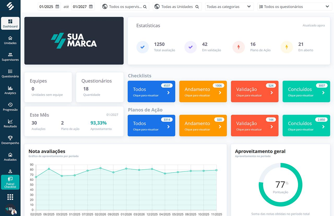Open Planos de Ação em Andamento
The image size is (334, 216).
click(203, 125)
